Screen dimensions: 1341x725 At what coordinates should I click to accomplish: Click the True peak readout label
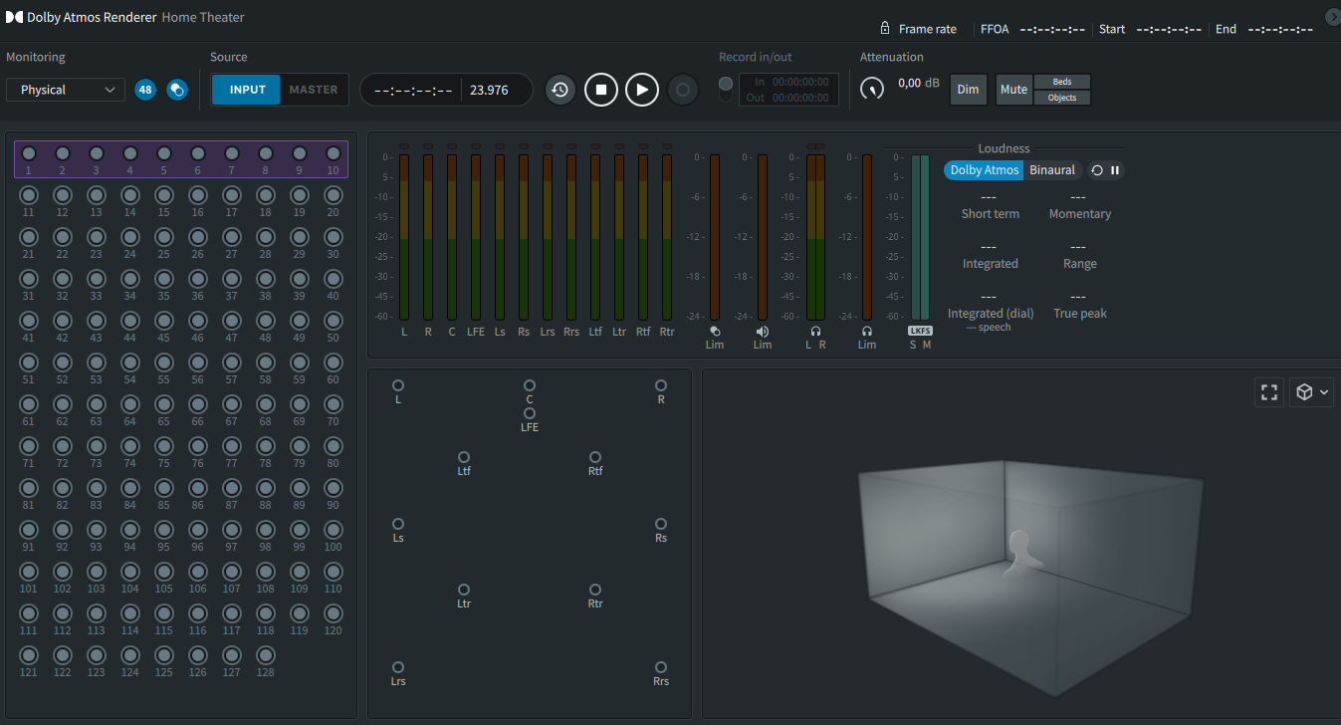pos(1080,314)
